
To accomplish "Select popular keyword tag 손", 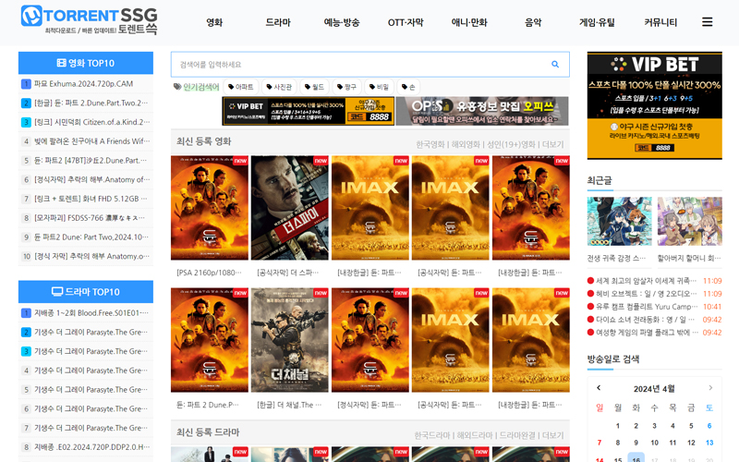I will [x=408, y=87].
